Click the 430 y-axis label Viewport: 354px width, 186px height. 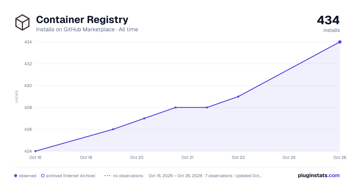coord(28,86)
